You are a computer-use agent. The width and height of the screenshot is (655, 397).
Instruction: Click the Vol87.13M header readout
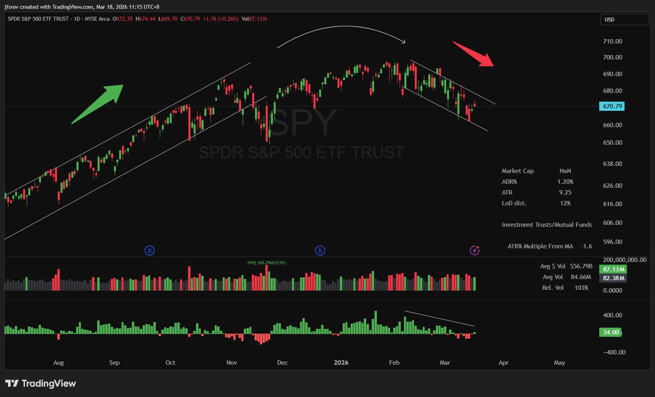tap(254, 19)
